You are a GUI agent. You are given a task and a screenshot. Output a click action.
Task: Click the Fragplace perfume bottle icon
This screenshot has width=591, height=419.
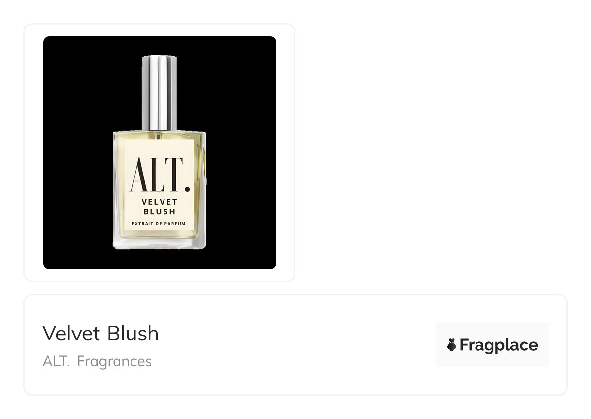coord(452,345)
